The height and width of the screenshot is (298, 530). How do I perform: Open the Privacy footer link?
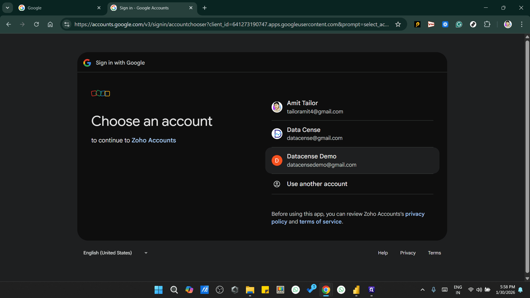(x=408, y=253)
